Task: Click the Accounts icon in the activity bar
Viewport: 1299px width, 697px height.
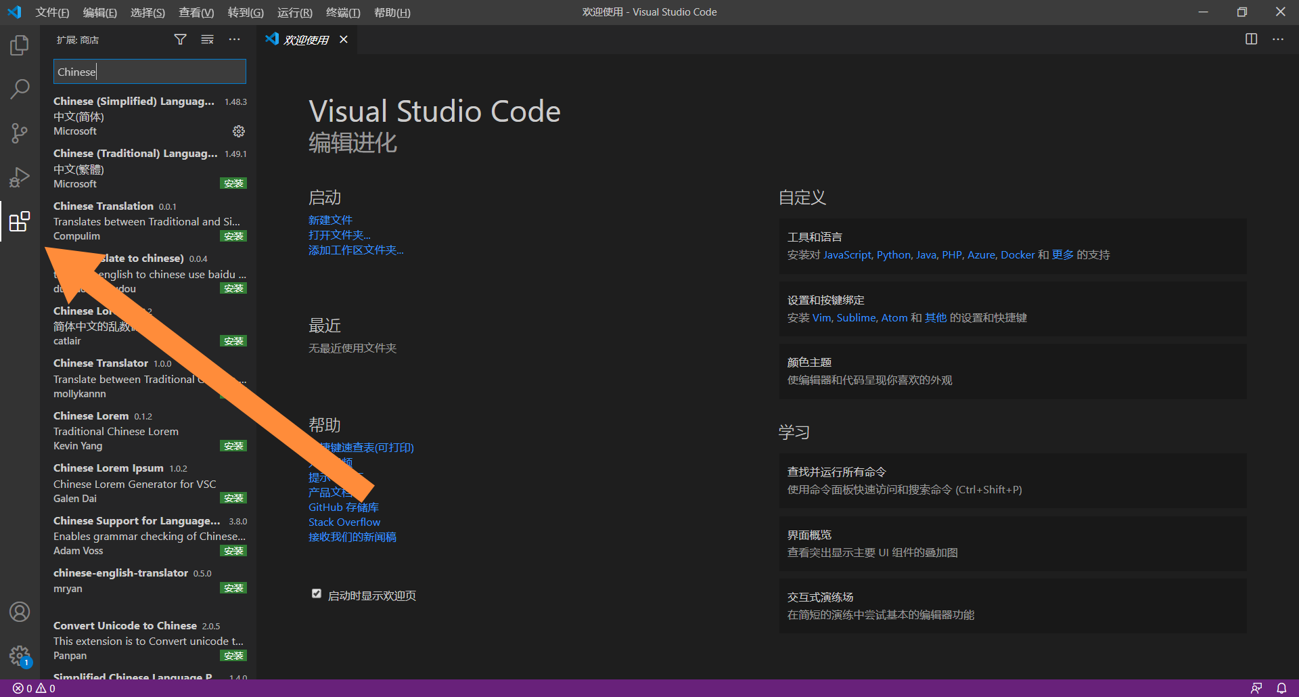Action: (x=20, y=612)
